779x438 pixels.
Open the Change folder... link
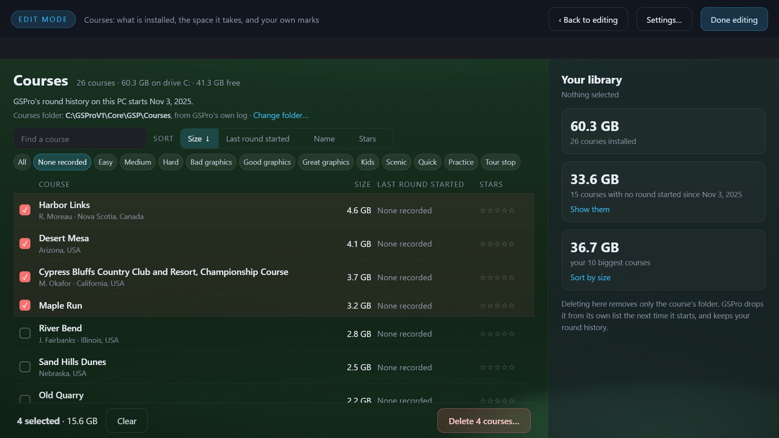(280, 115)
